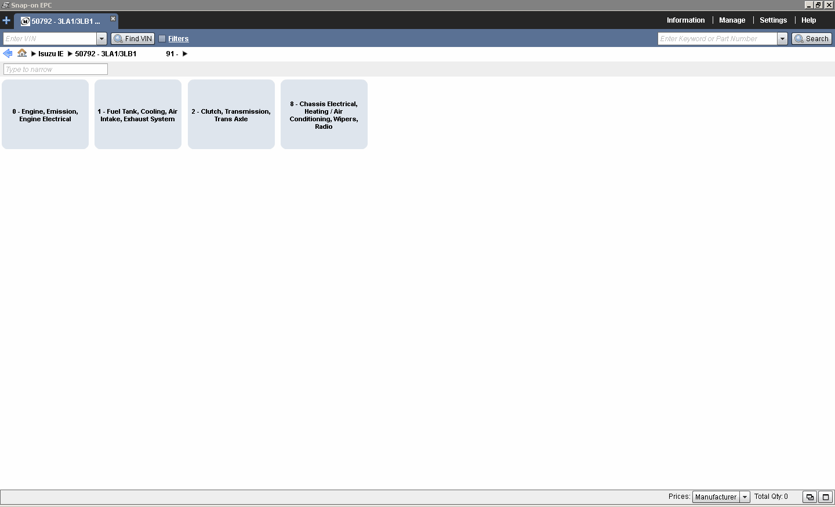Viewport: 835px width, 507px height.
Task: Open the Filters link
Action: 179,39
